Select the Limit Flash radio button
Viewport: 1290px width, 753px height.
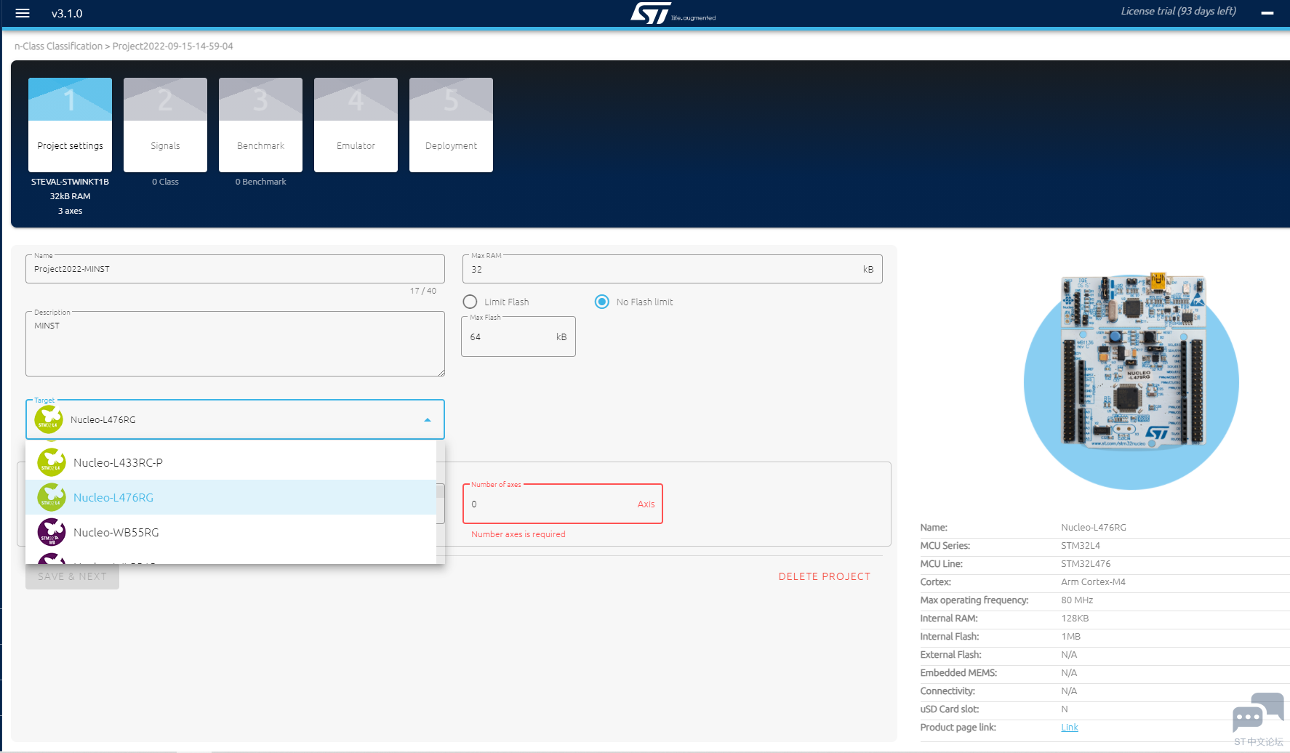click(x=470, y=302)
